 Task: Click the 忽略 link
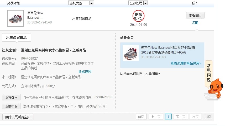(x=195, y=23)
